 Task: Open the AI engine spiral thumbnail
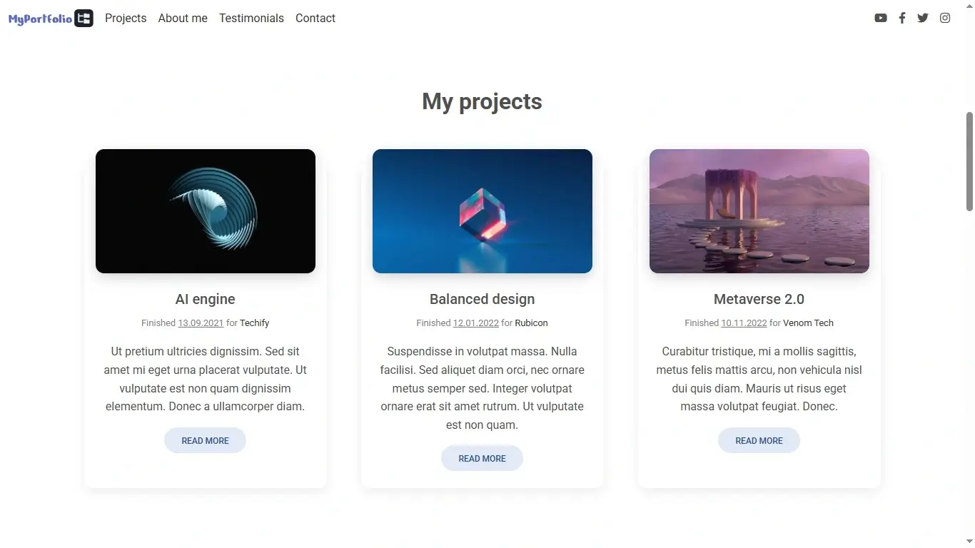[206, 211]
